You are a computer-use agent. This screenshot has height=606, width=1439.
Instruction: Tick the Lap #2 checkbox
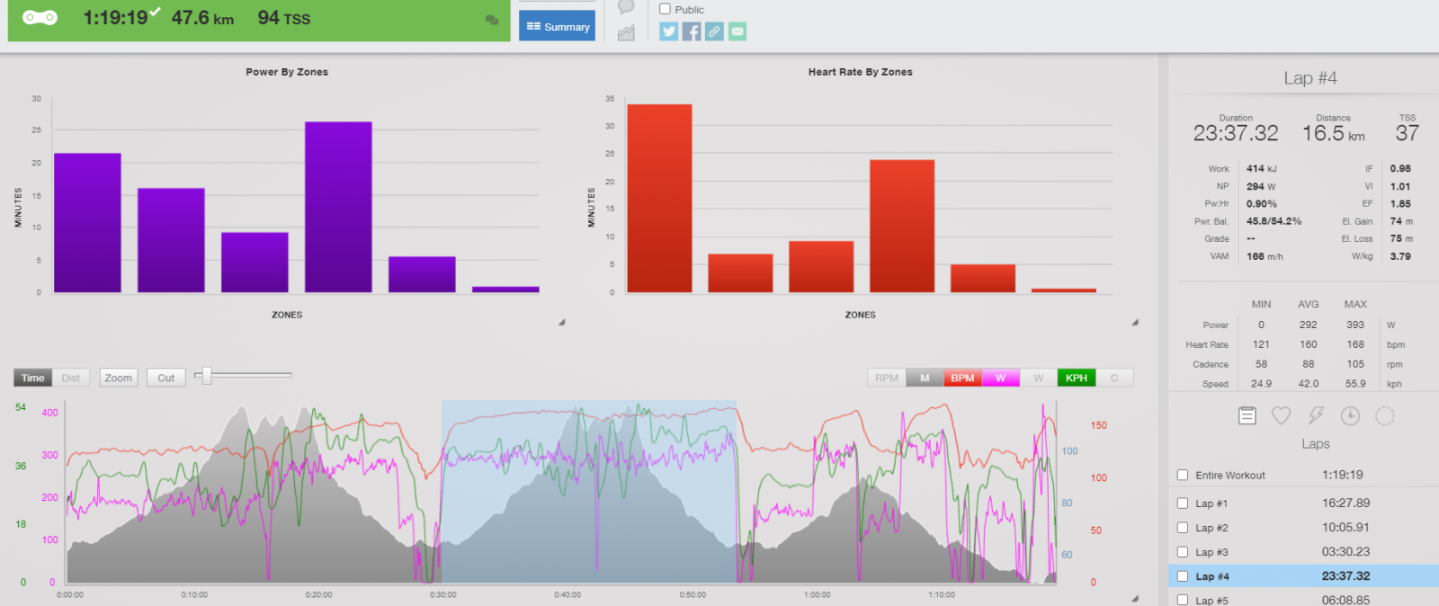pyautogui.click(x=1183, y=528)
